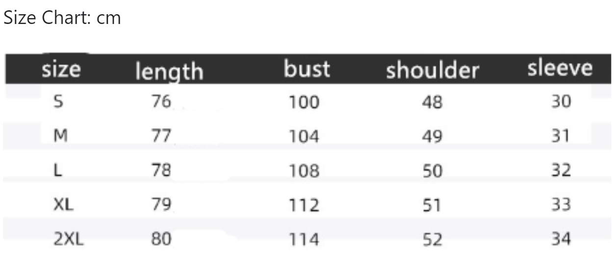Select shoulder value 50 in the L row
Image resolution: width=615 pixels, height=271 pixels.
(x=432, y=171)
